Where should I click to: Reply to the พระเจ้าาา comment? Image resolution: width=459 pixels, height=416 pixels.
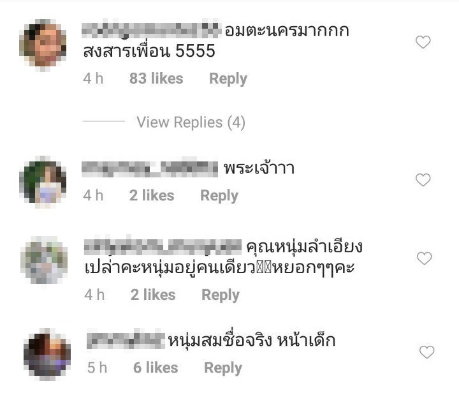click(x=219, y=196)
